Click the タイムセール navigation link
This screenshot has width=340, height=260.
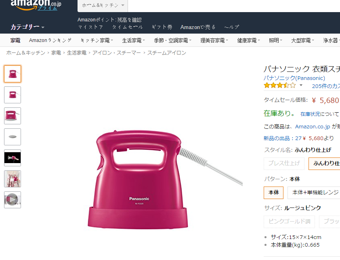128,27
